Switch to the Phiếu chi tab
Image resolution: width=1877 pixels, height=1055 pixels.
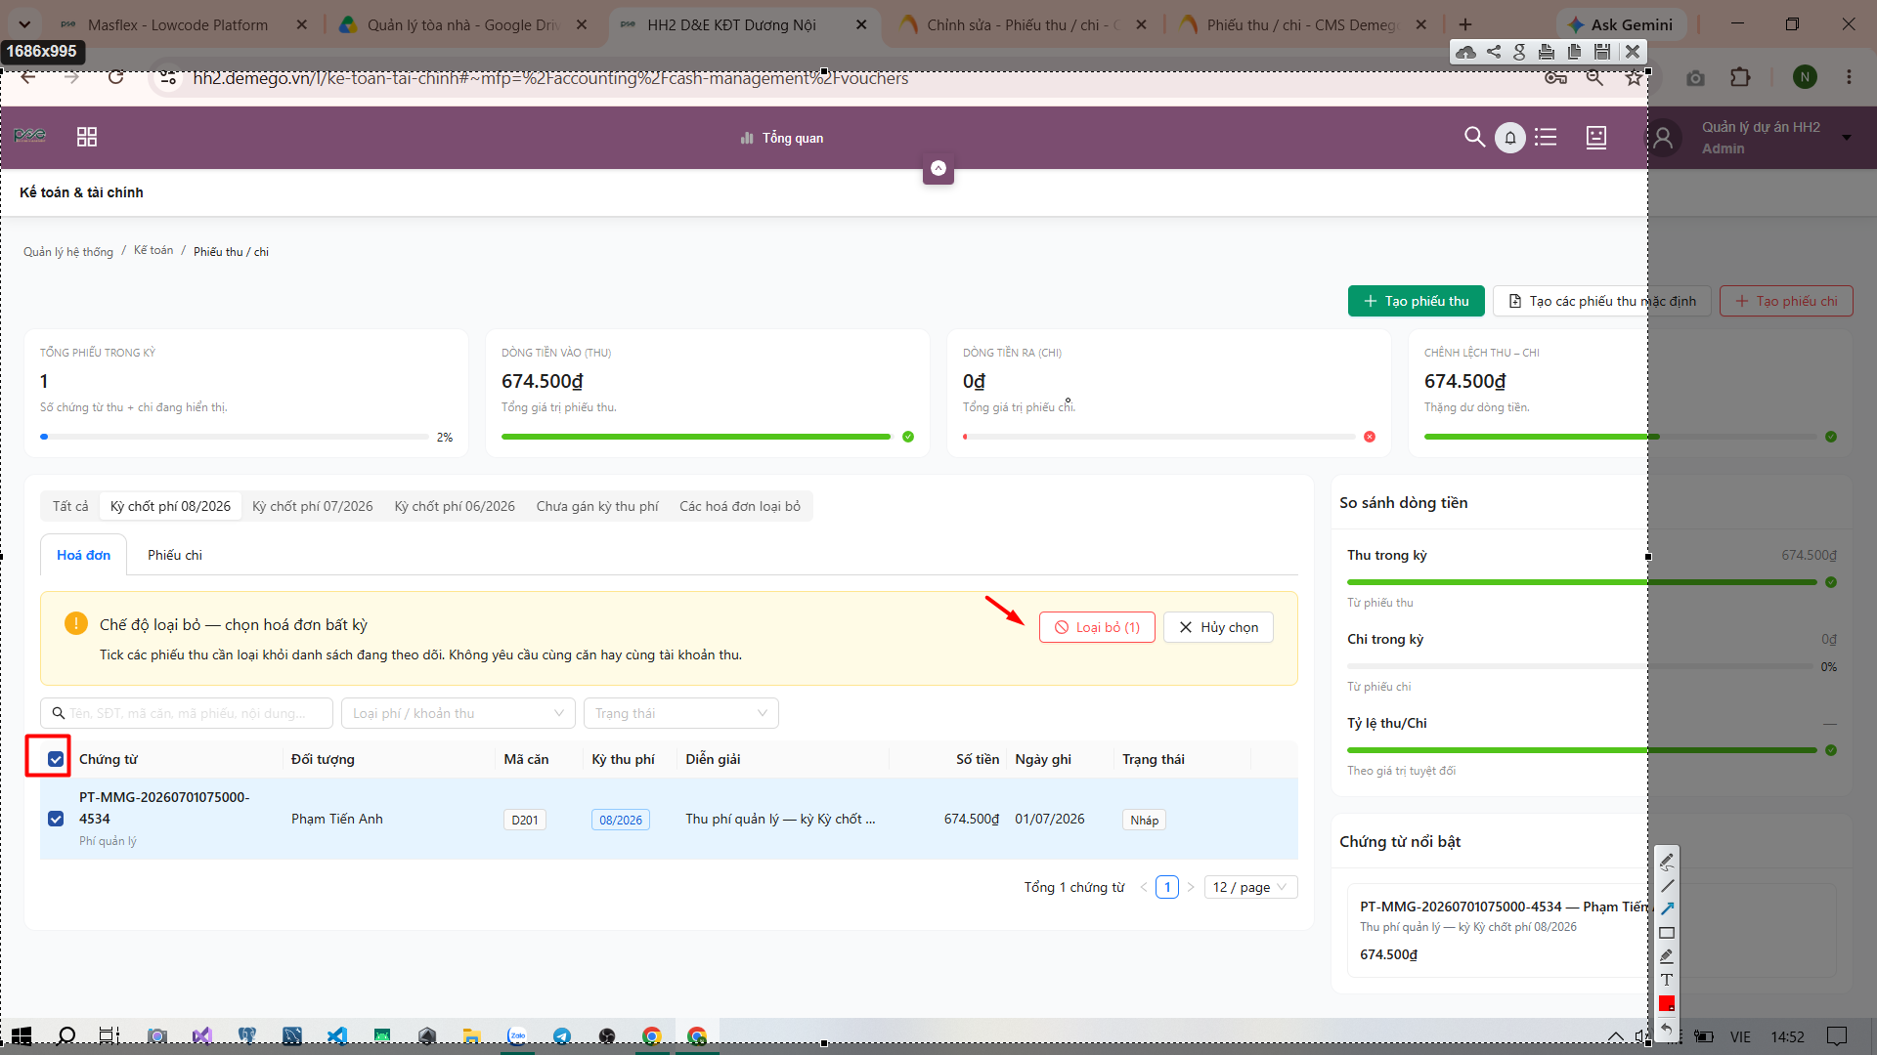click(175, 555)
